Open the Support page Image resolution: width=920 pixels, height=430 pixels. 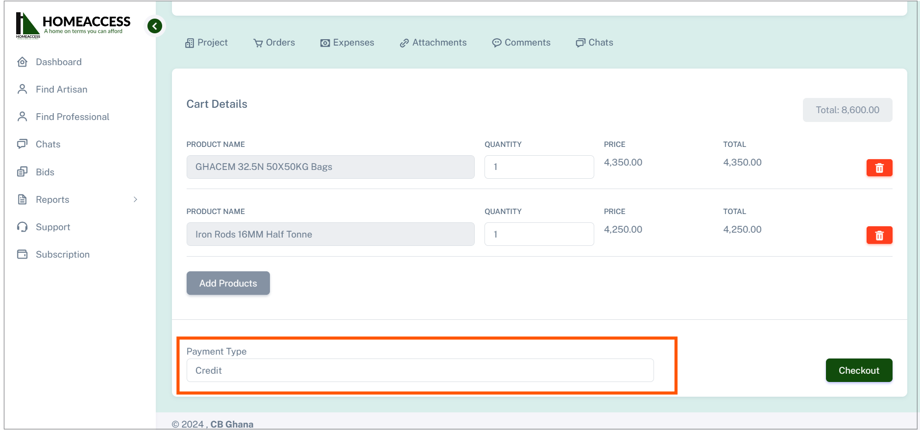pos(53,227)
